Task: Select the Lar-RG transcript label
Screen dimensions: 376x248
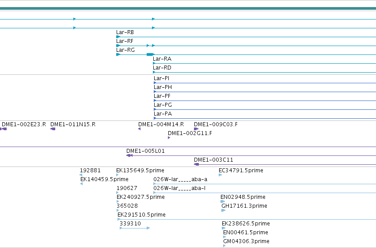Action: (x=125, y=50)
